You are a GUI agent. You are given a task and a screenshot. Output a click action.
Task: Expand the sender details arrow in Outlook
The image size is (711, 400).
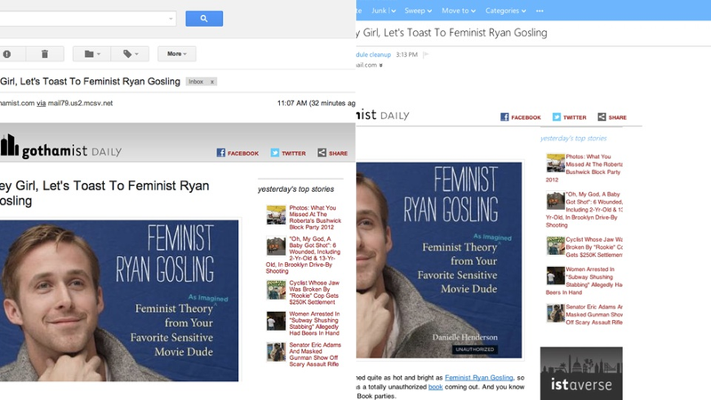(x=381, y=65)
